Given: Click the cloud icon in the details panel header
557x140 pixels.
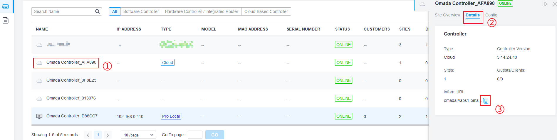Looking at the screenshot, I should point(422,4).
